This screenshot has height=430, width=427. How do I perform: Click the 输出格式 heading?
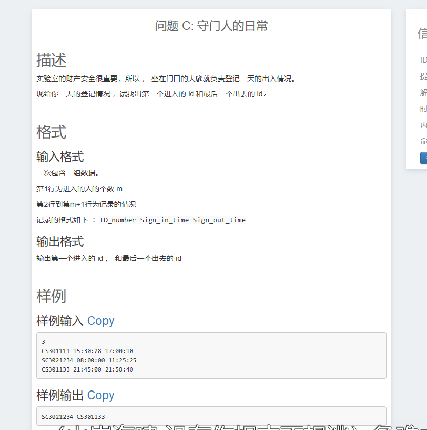[x=60, y=242]
